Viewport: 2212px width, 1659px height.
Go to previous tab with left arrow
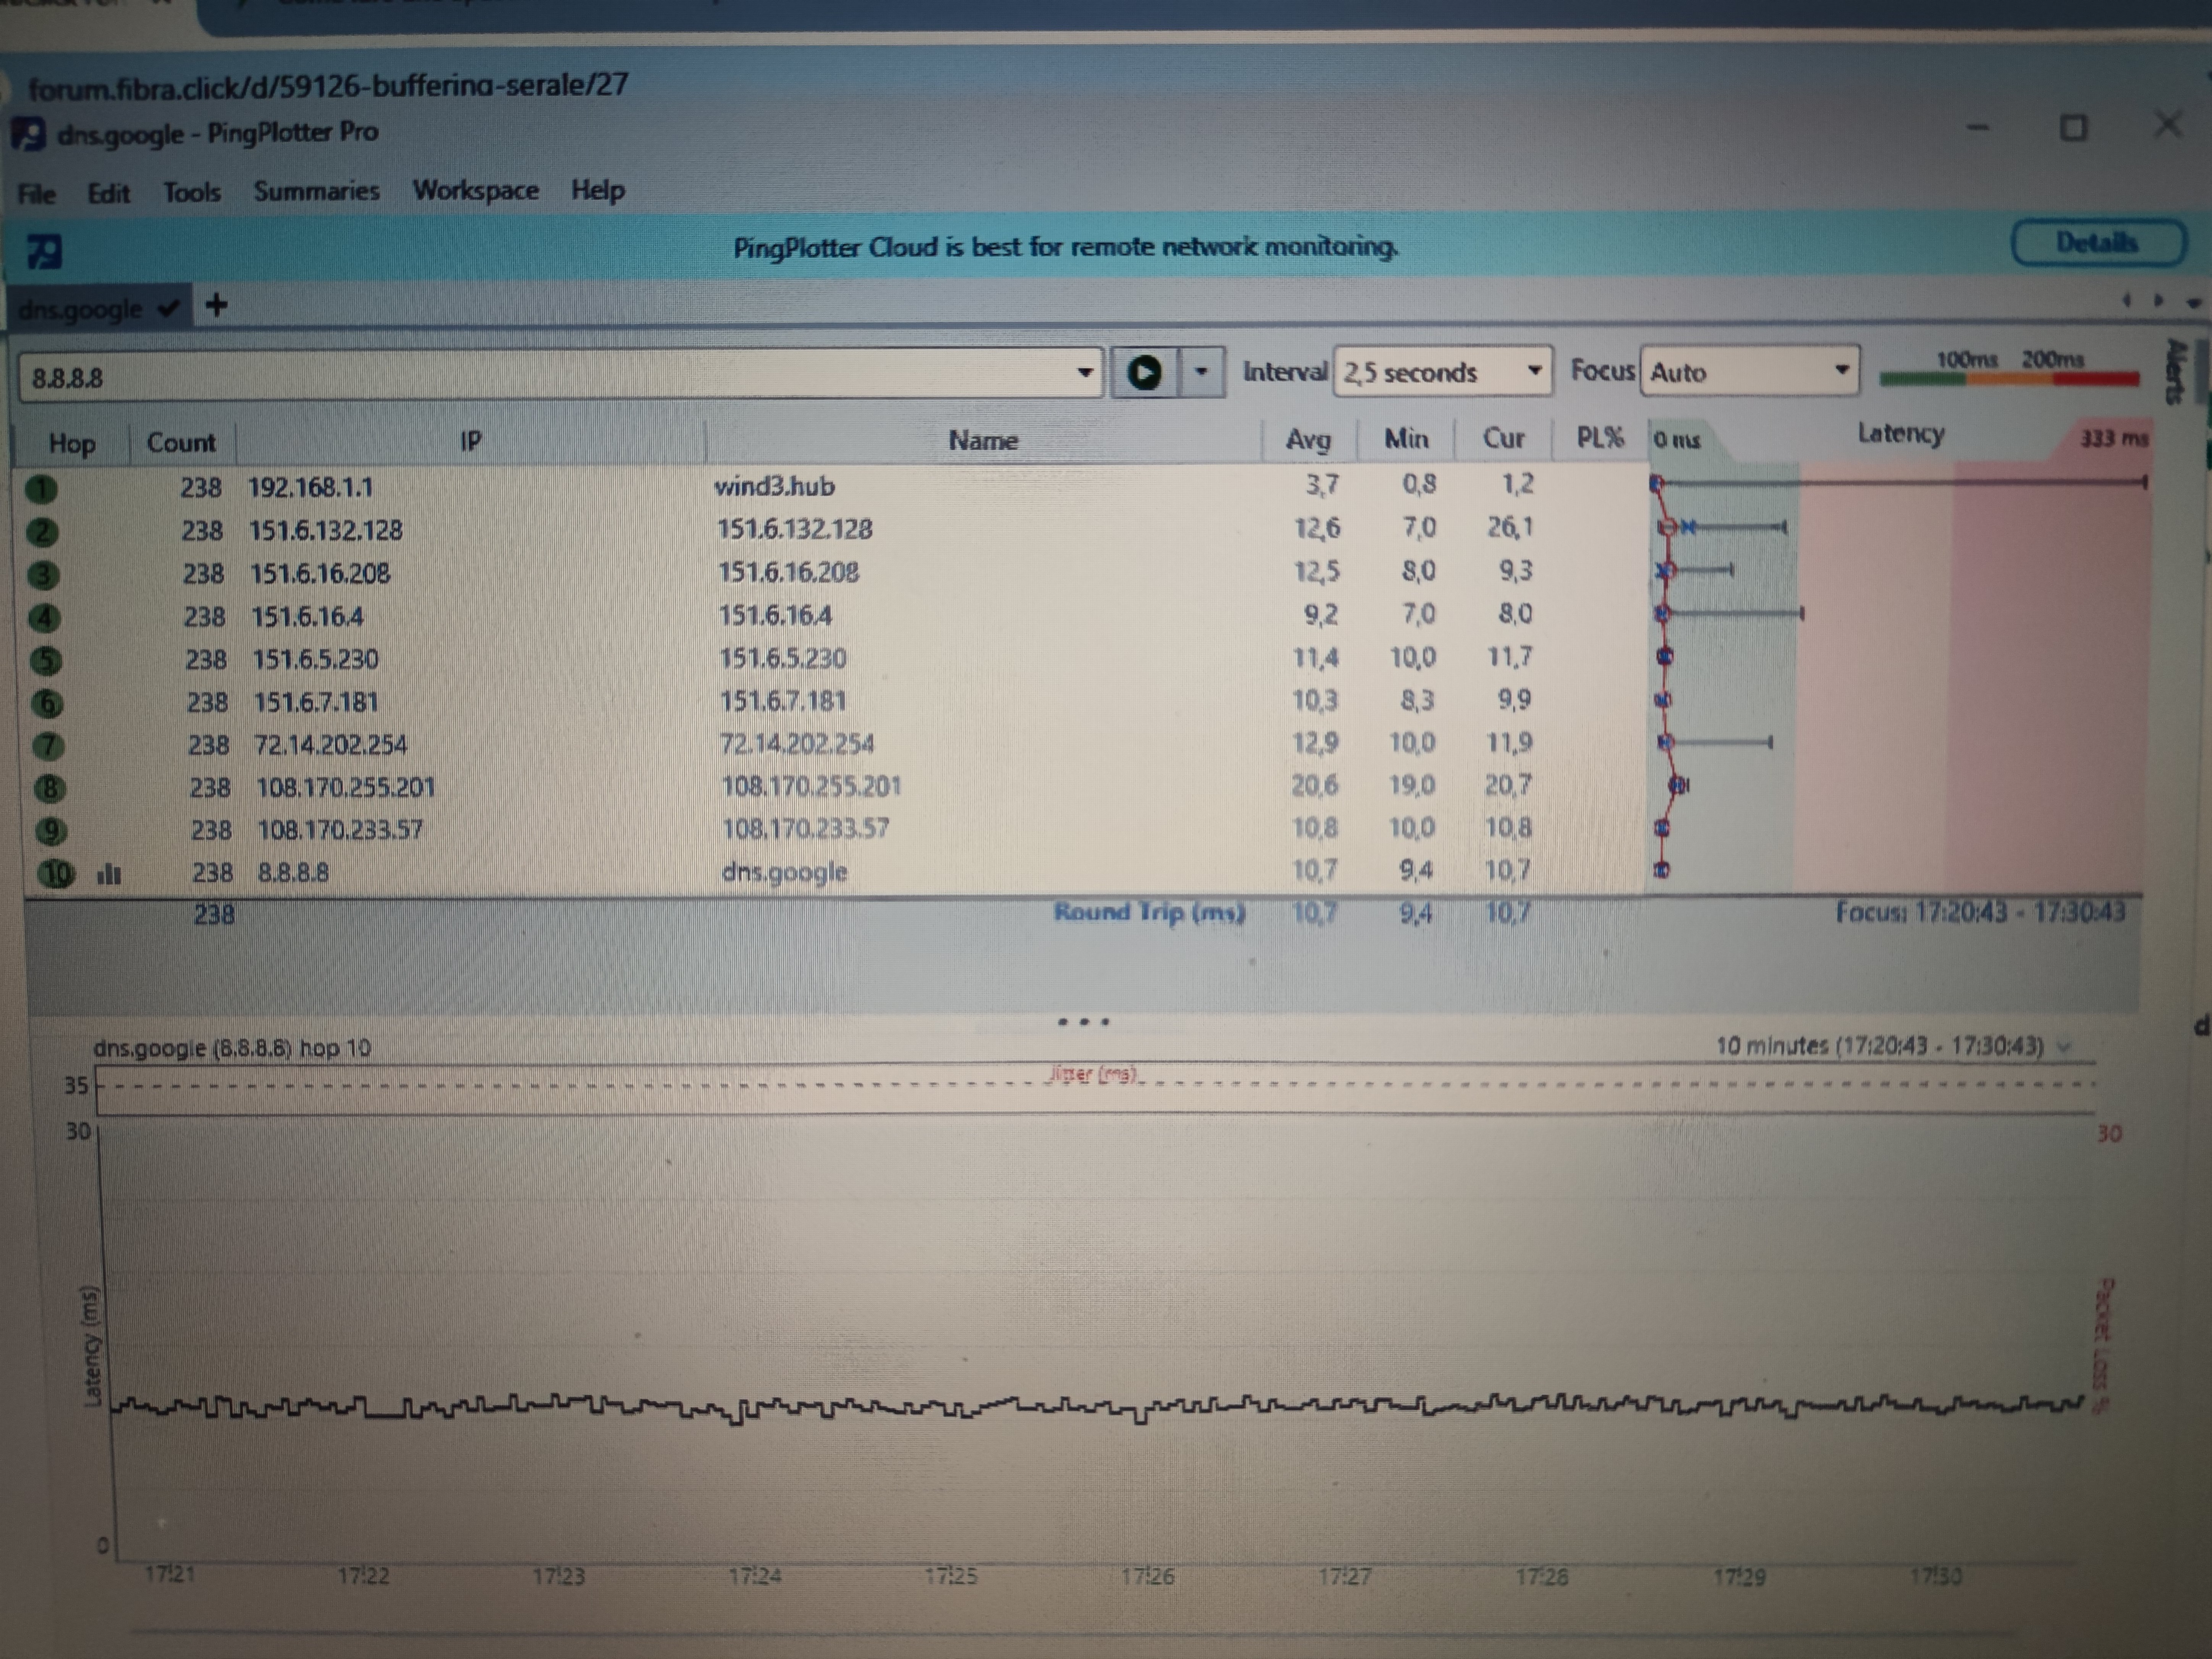pyautogui.click(x=2127, y=300)
